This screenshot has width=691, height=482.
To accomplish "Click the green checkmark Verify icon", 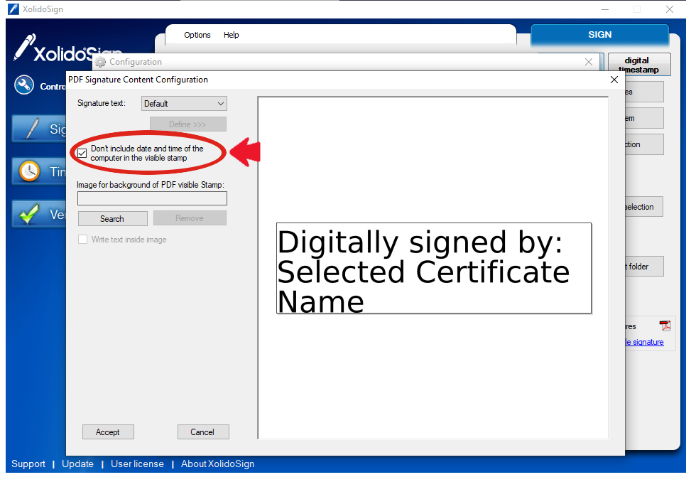I will pyautogui.click(x=29, y=214).
